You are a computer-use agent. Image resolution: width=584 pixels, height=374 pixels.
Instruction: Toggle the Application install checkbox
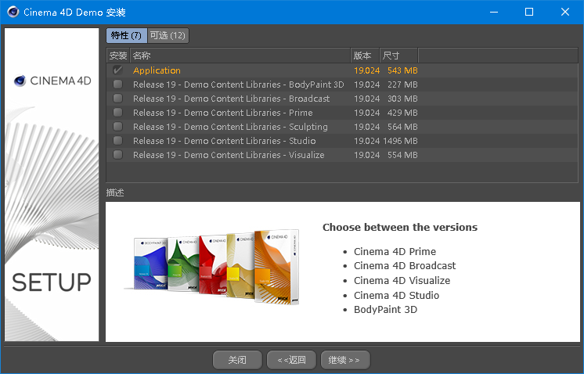coord(117,70)
